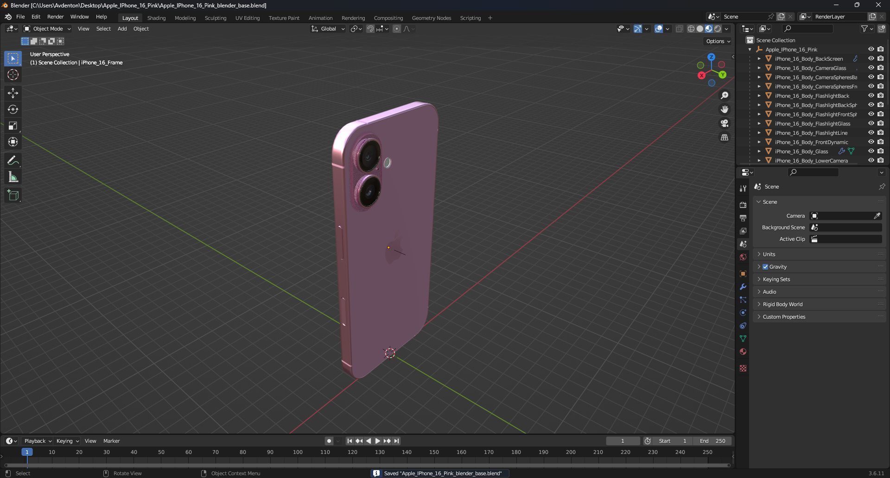
Task: Switch to rendered viewport shading
Action: click(718, 29)
